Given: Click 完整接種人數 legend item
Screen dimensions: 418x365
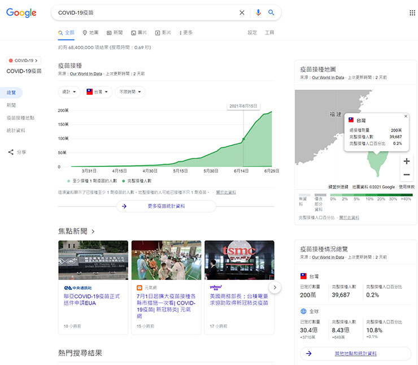Looking at the screenshot, I should pos(137,181).
